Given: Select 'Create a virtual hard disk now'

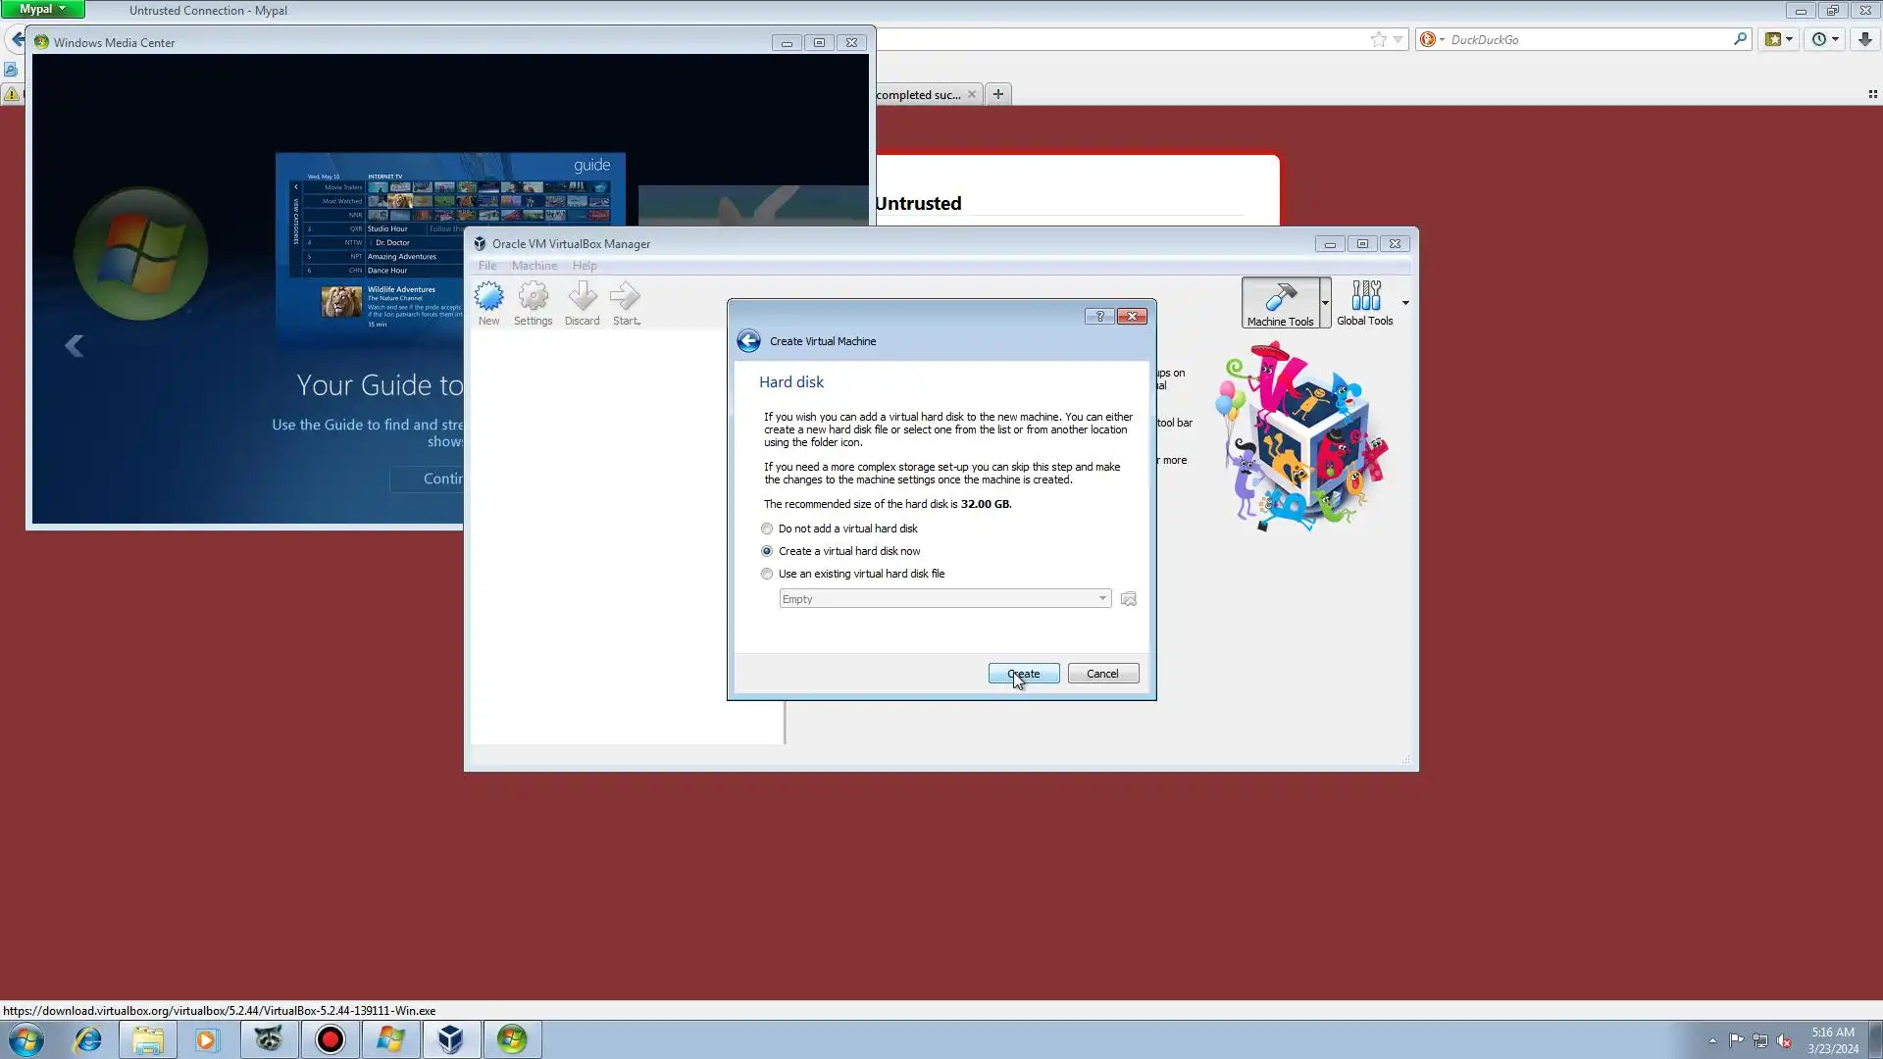Looking at the screenshot, I should [767, 551].
